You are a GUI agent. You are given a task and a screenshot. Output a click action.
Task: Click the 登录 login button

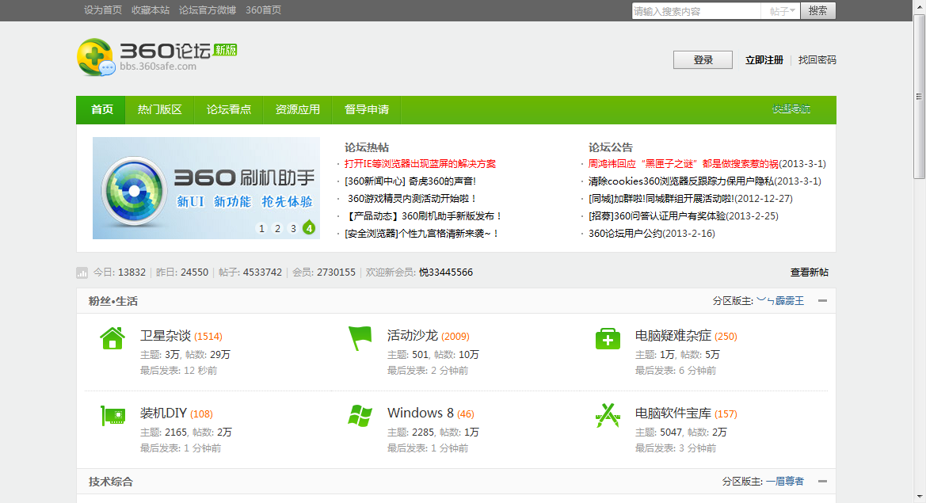coord(703,59)
